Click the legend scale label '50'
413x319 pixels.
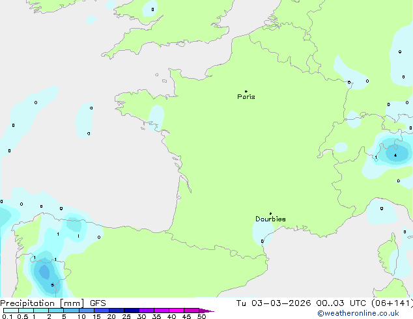[x=201, y=316]
